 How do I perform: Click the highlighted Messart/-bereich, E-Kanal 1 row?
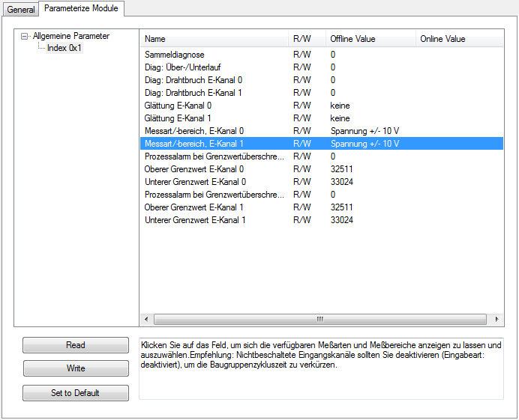[x=322, y=144]
